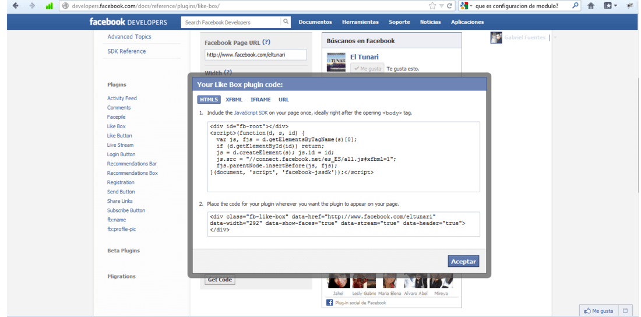
Task: Click the browser search field
Action: pyautogui.click(x=521, y=6)
